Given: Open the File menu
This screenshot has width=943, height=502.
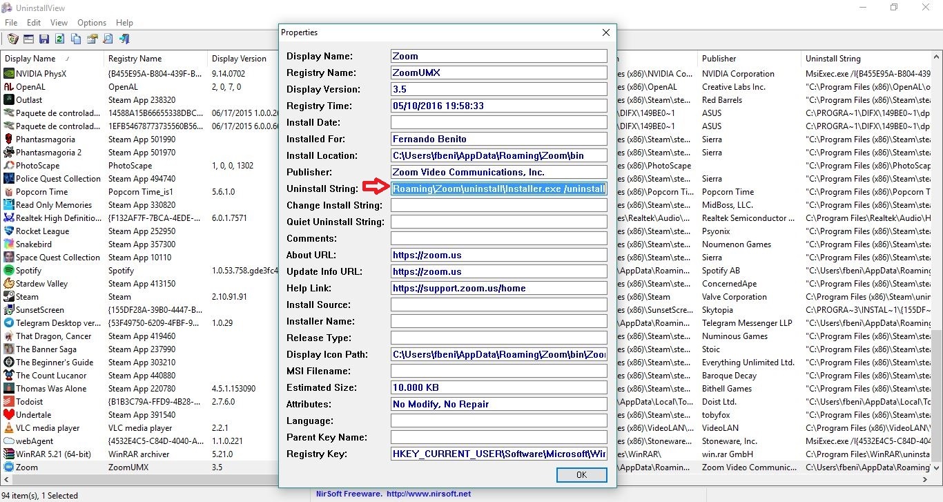Looking at the screenshot, I should click(x=11, y=23).
